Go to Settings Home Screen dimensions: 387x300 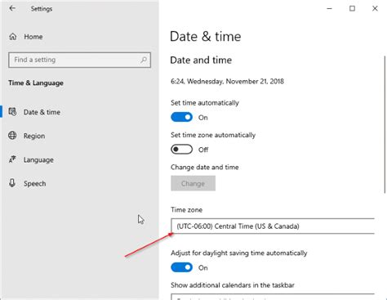point(33,37)
